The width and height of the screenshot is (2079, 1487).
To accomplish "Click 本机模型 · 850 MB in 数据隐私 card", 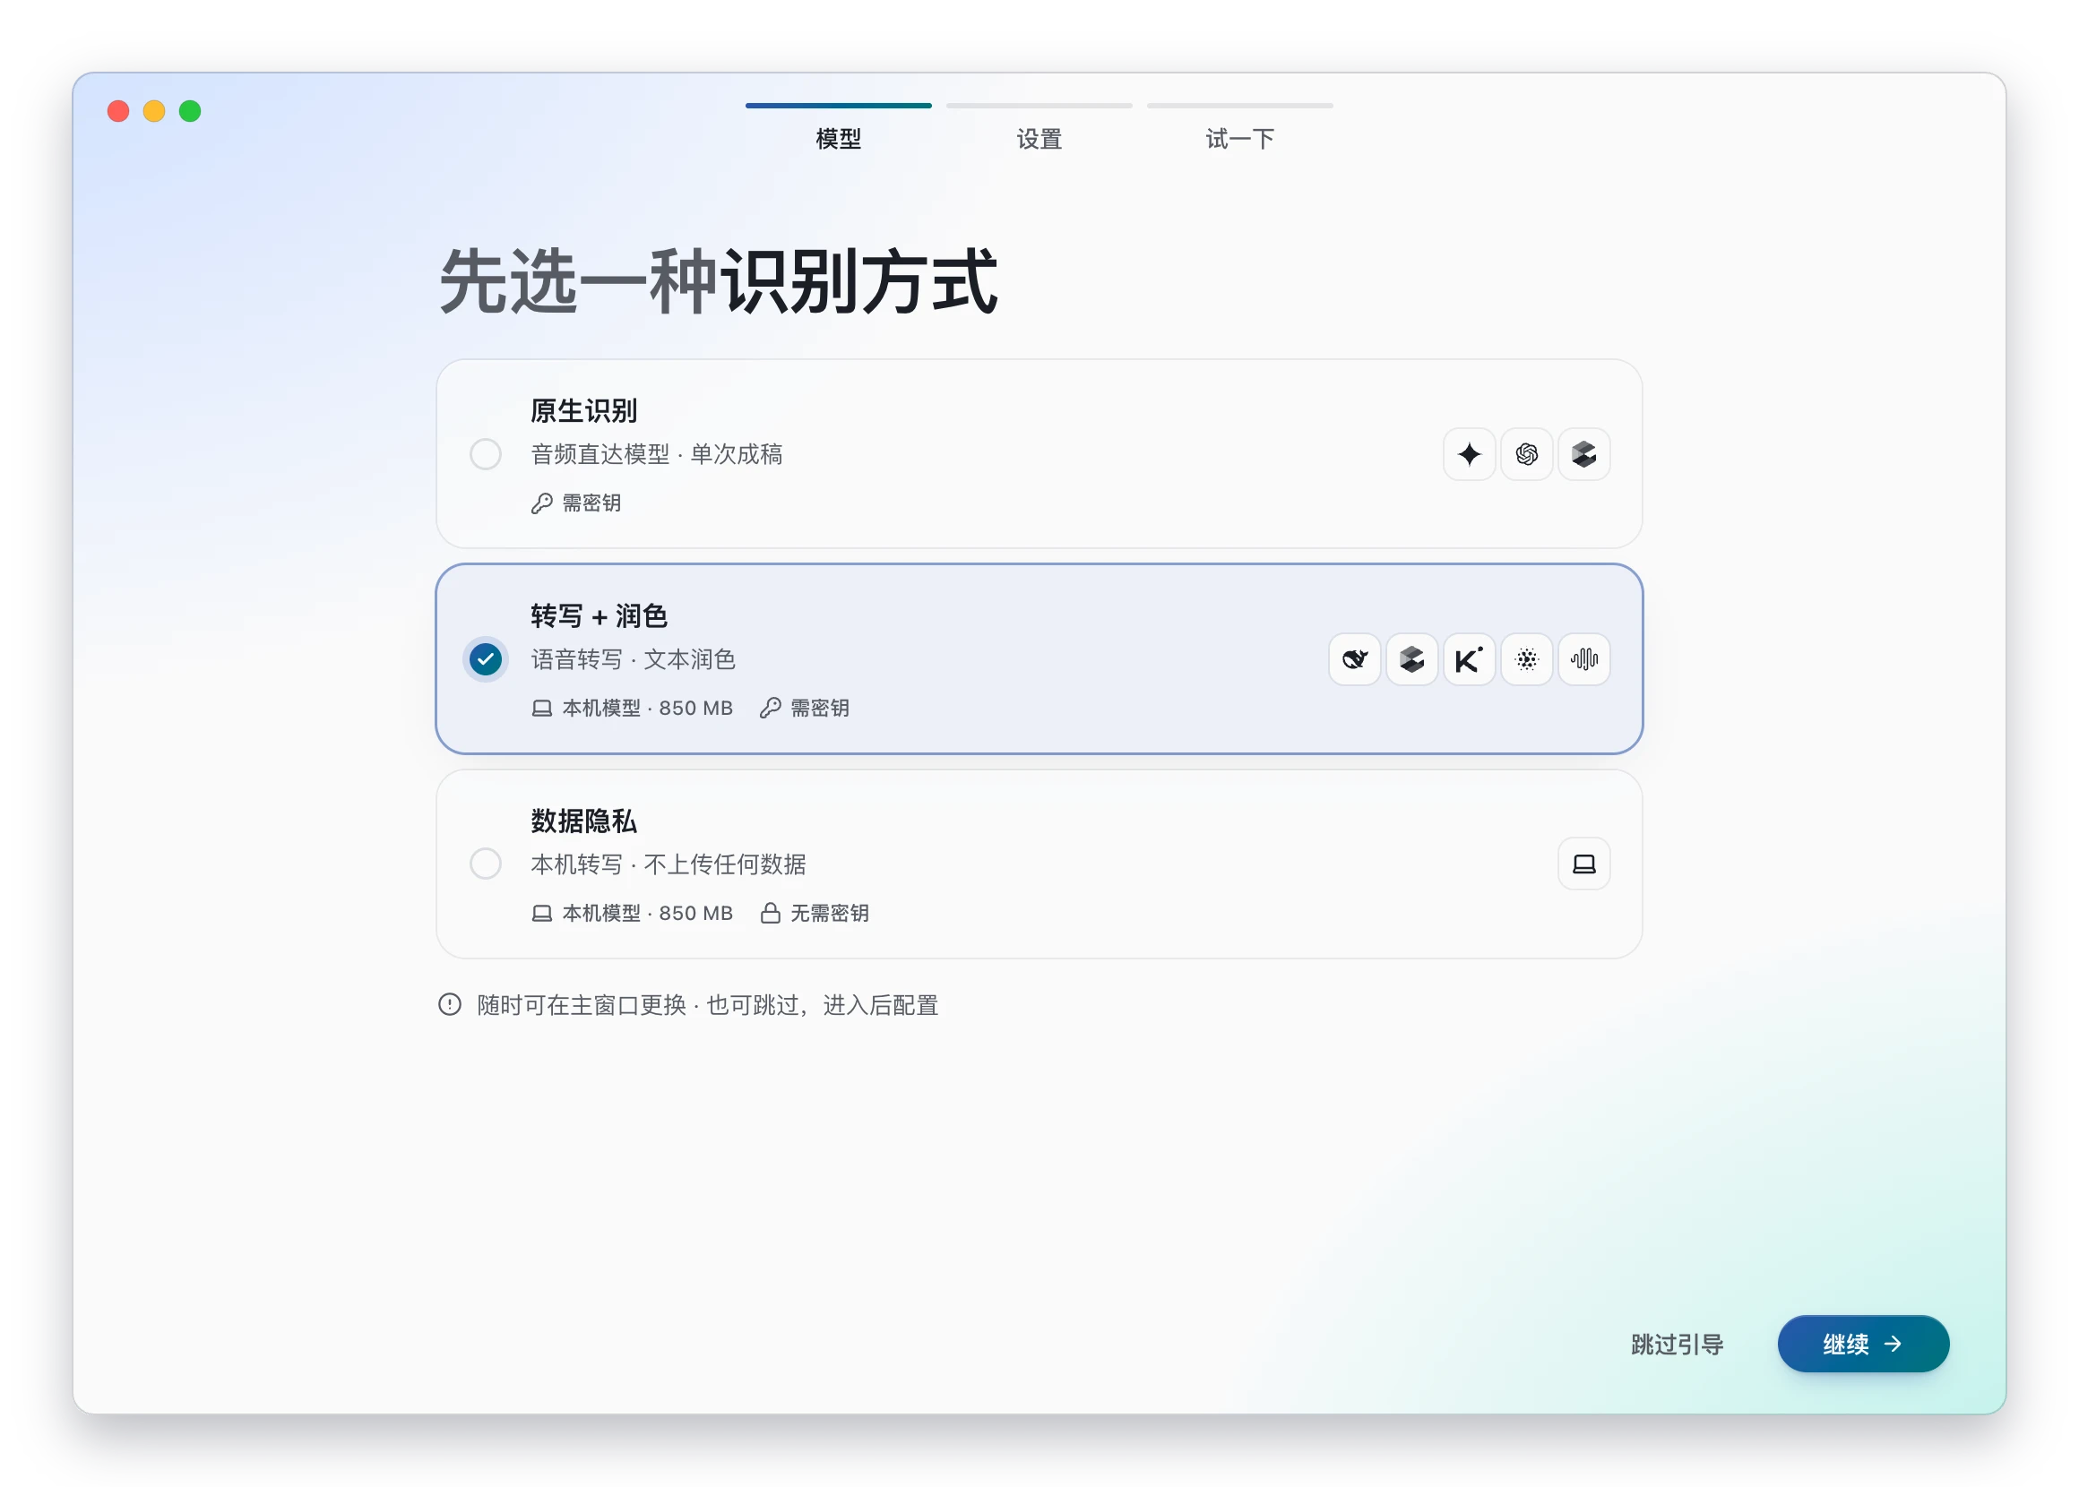I will pyautogui.click(x=647, y=914).
